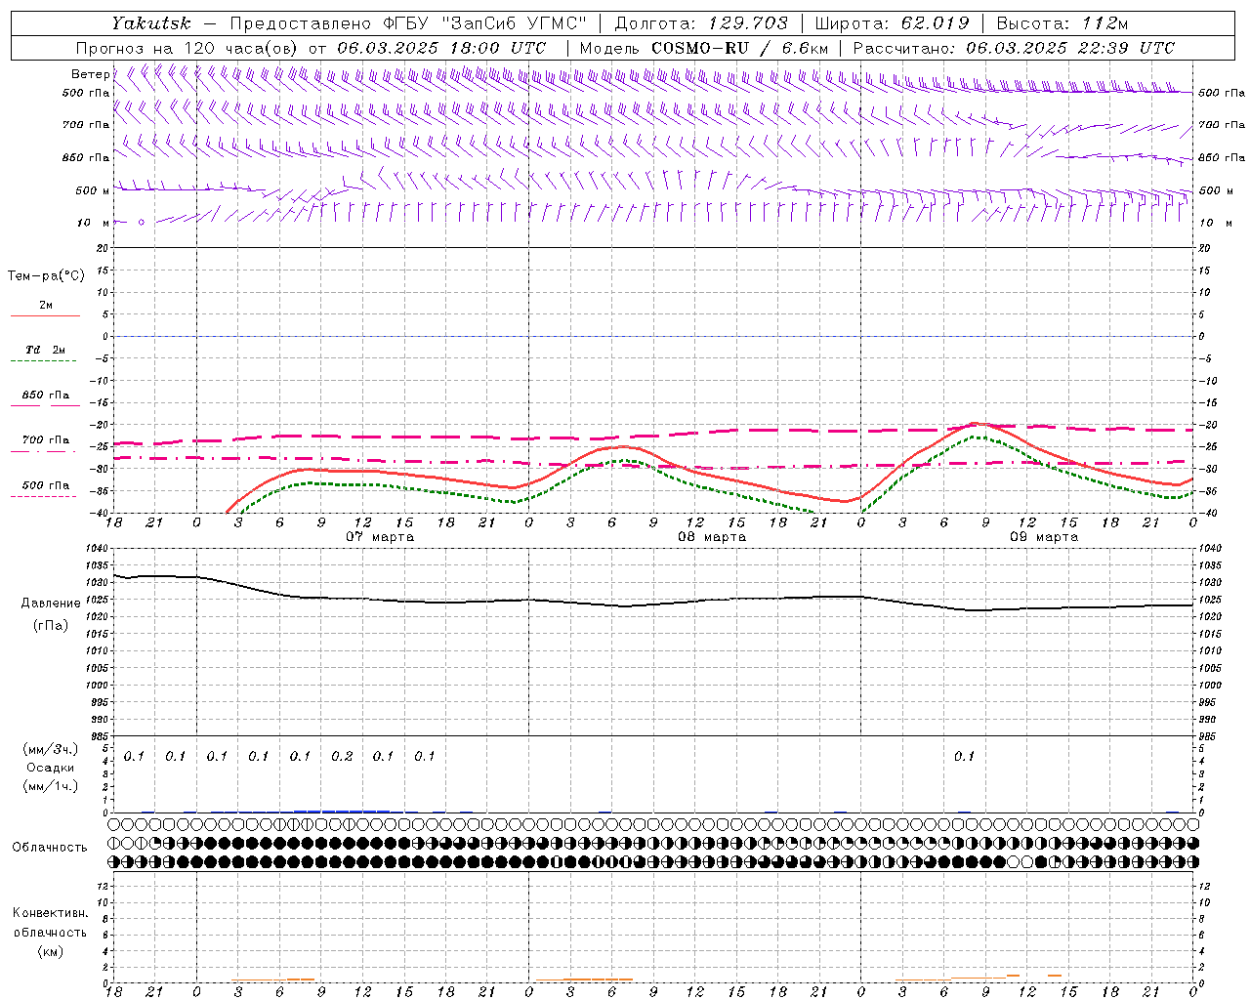Click the Осадки precipitation label
The height and width of the screenshot is (1000, 1250).
[50, 768]
